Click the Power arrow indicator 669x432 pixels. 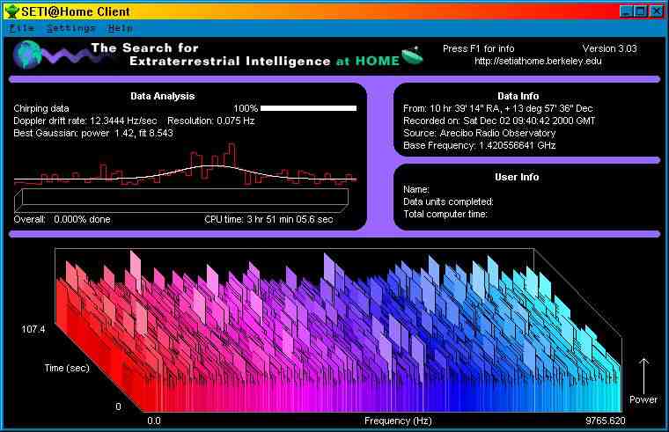643,377
